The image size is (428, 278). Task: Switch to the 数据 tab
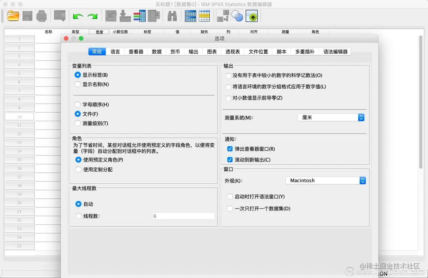(157, 52)
